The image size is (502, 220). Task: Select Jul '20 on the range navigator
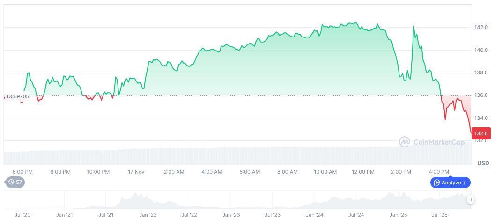click(22, 215)
